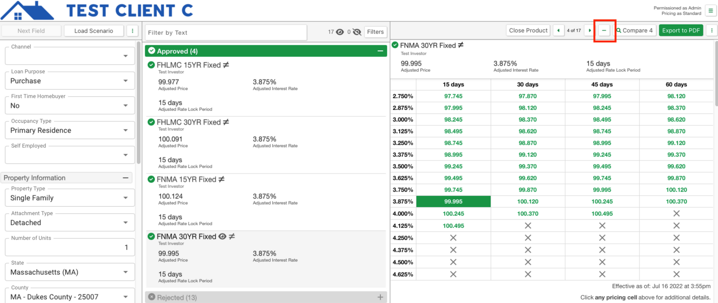Click the not-equal icon beside FHLMC 15YR Fixed
718x303 pixels.
pyautogui.click(x=226, y=65)
